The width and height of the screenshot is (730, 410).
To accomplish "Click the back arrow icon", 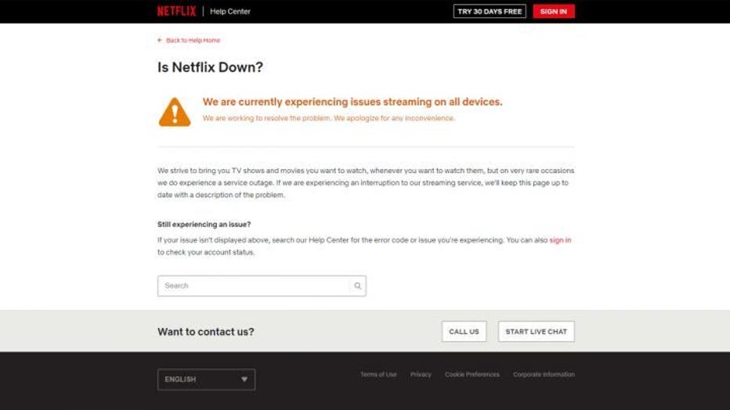I will pos(160,41).
